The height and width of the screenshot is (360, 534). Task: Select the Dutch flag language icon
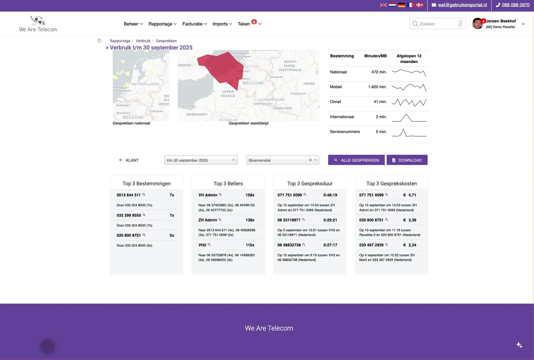(392, 5)
